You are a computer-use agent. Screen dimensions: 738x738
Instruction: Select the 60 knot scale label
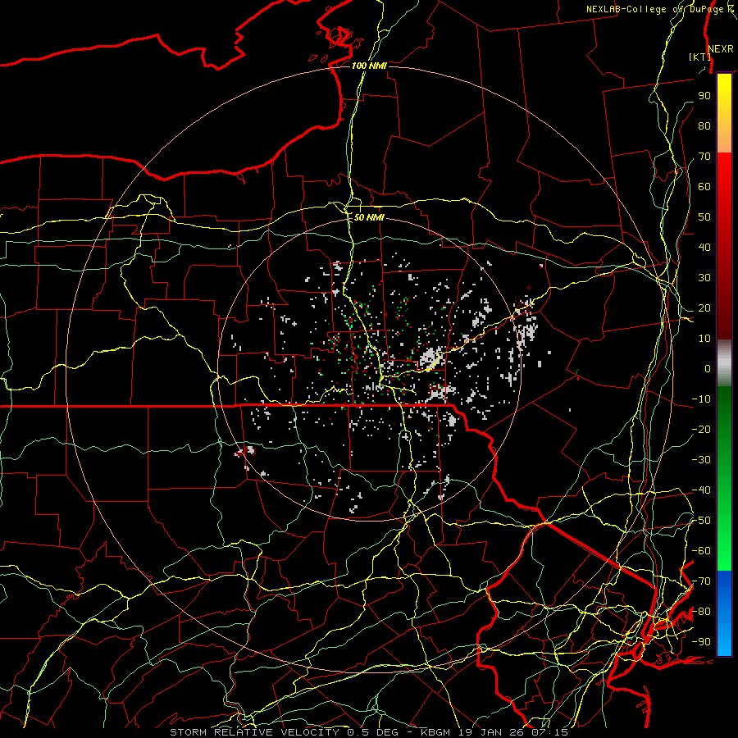click(704, 186)
